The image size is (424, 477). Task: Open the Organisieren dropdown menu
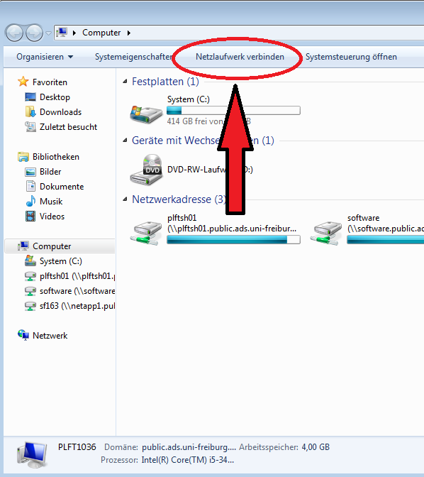(x=45, y=57)
